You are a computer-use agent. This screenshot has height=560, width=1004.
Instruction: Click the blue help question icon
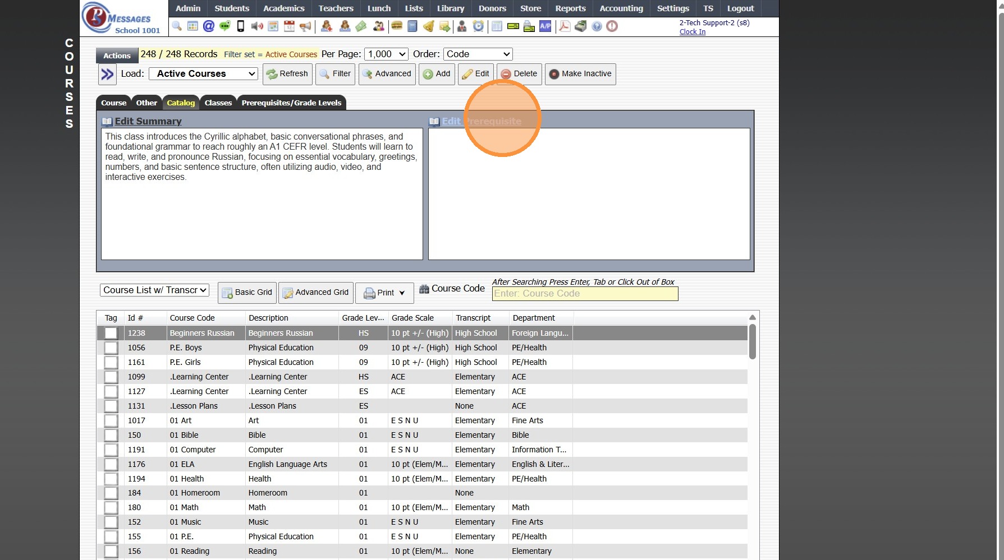point(597,26)
